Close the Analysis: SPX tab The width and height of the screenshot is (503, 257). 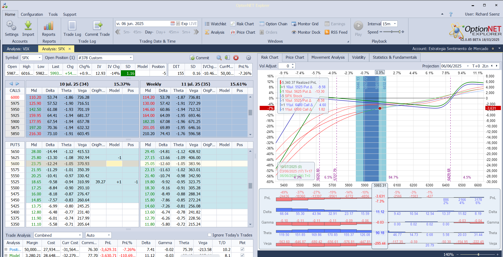(70, 49)
